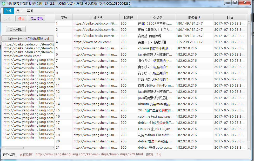Image resolution: width=254 pixels, height=161 pixels.
Task: Click the URL list header button
Action: [x=27, y=39]
